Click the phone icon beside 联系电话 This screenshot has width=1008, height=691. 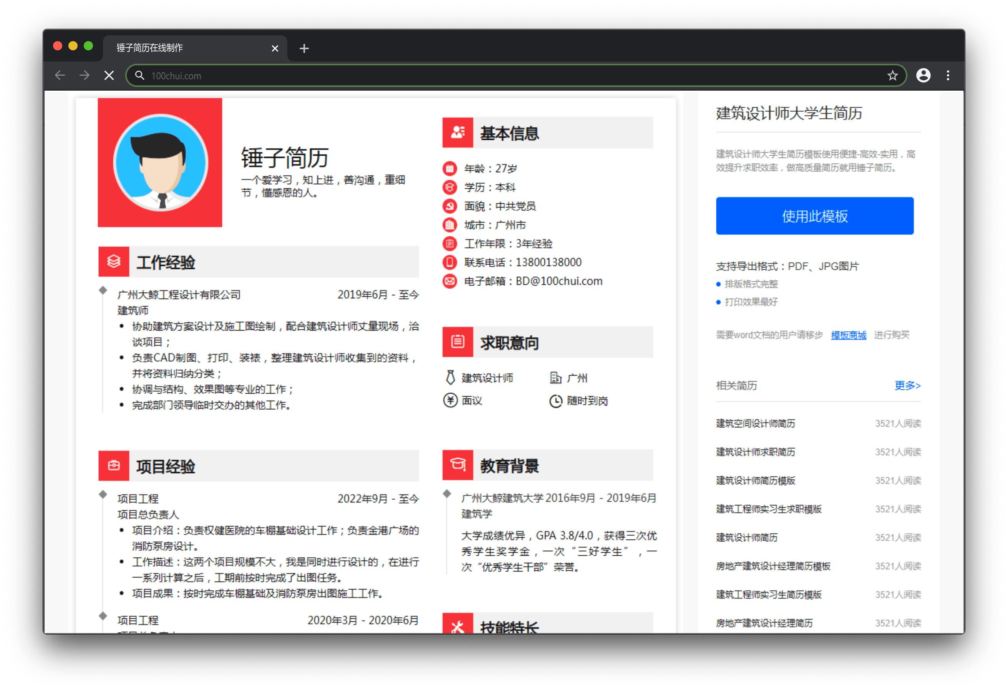(450, 262)
